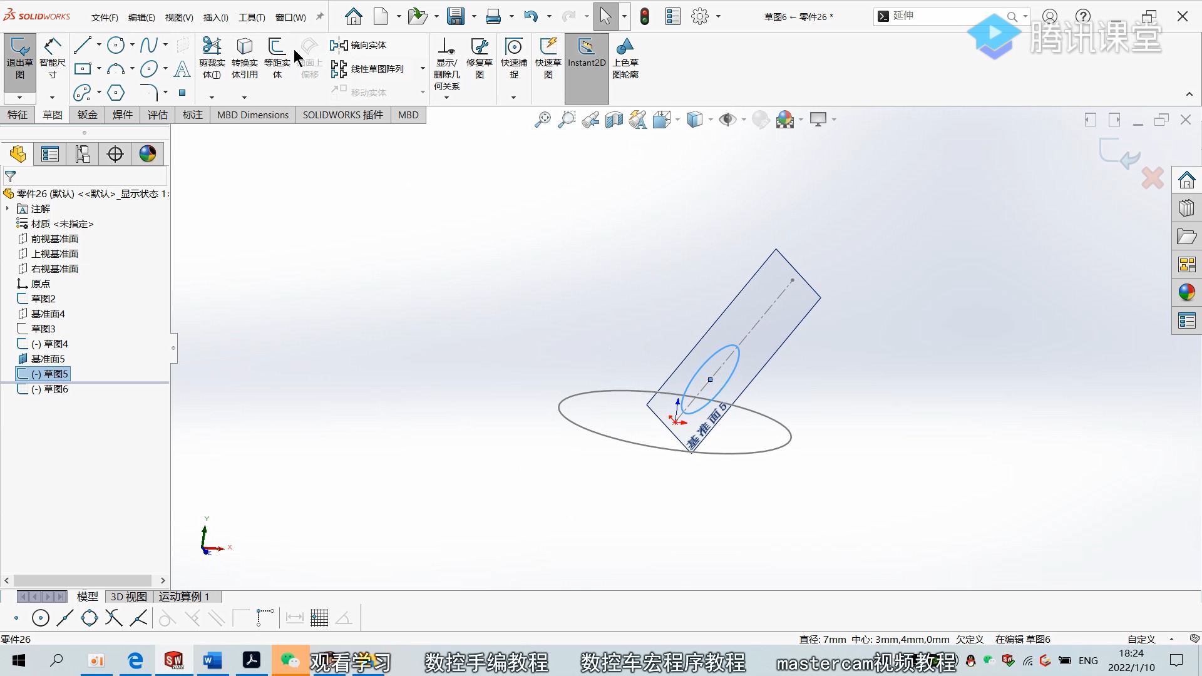The image size is (1202, 676).
Task: Open the Linear Sketch Pattern dropdown arrow
Action: click(423, 69)
